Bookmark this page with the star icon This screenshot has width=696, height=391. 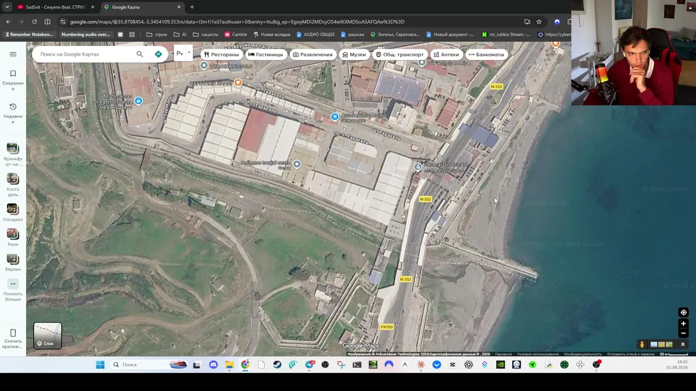[539, 22]
